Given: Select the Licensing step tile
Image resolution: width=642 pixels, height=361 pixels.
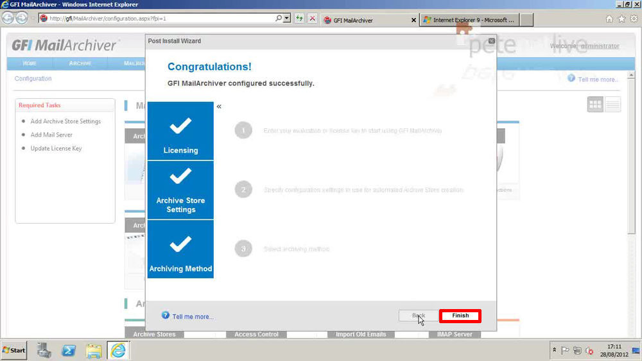Looking at the screenshot, I should tap(180, 131).
